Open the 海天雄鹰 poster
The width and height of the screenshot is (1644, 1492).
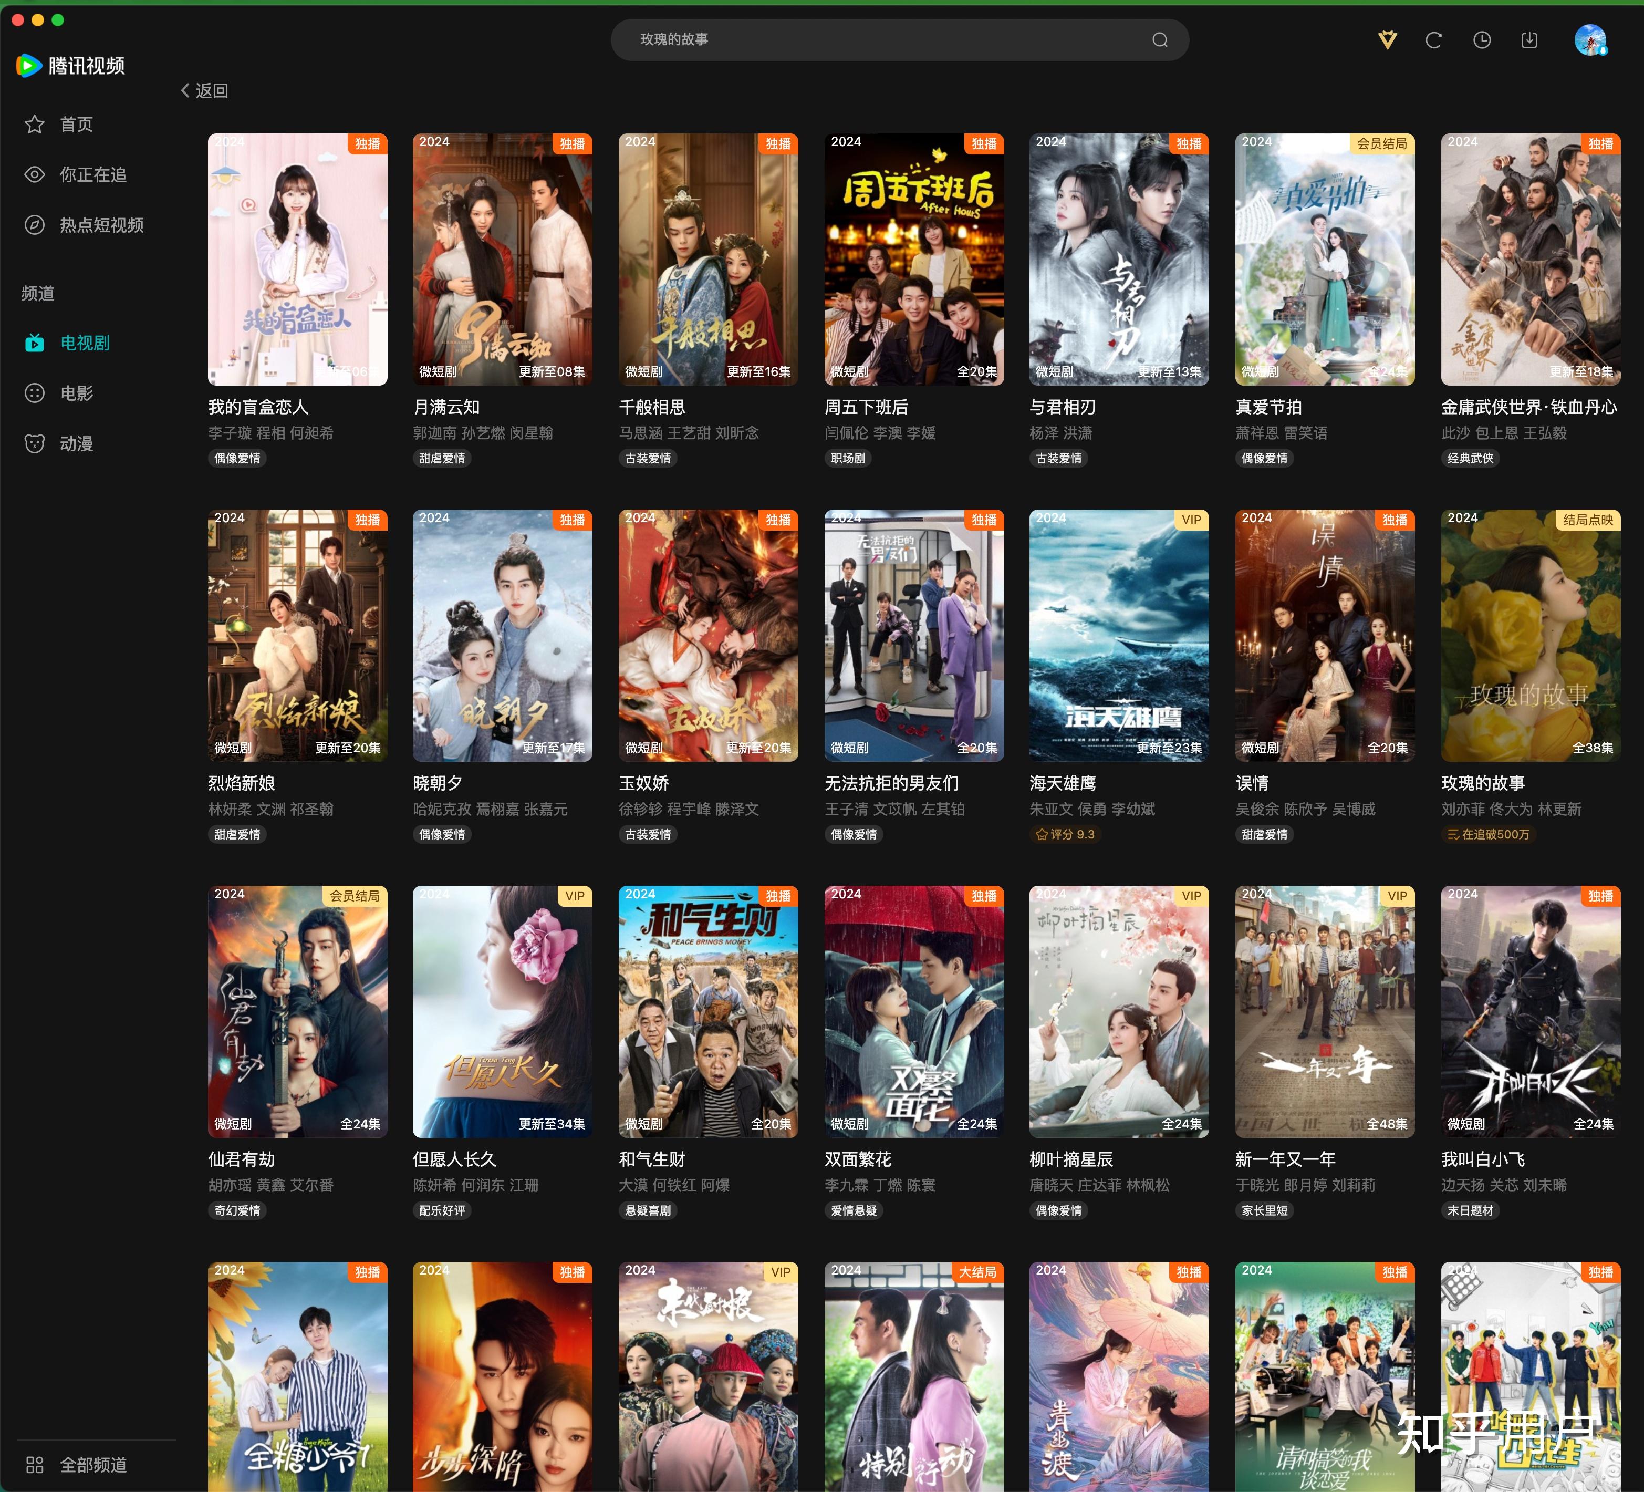(1119, 636)
